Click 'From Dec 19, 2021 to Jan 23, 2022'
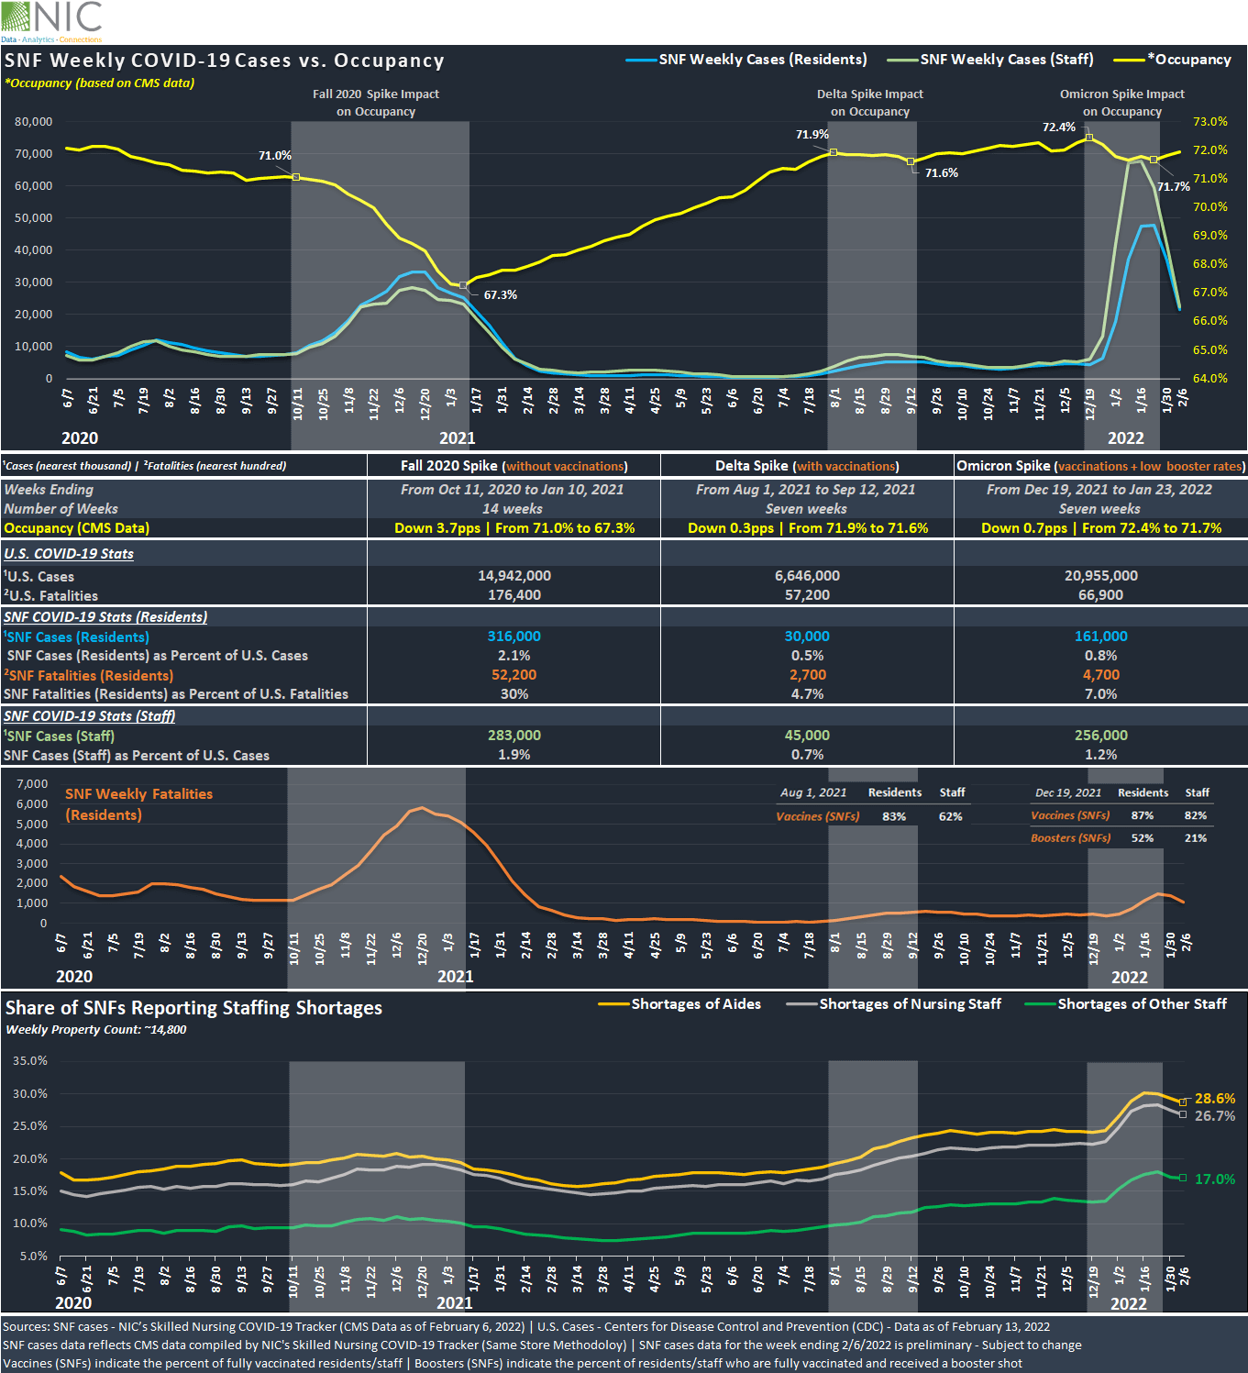Viewport: 1248px width, 1373px height. pos(1099,490)
